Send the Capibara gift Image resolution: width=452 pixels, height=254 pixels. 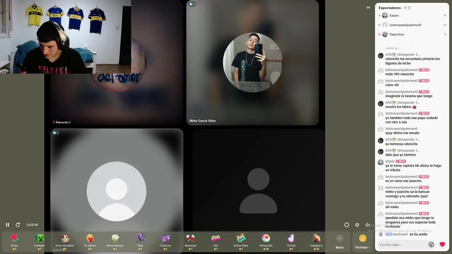coord(316,242)
